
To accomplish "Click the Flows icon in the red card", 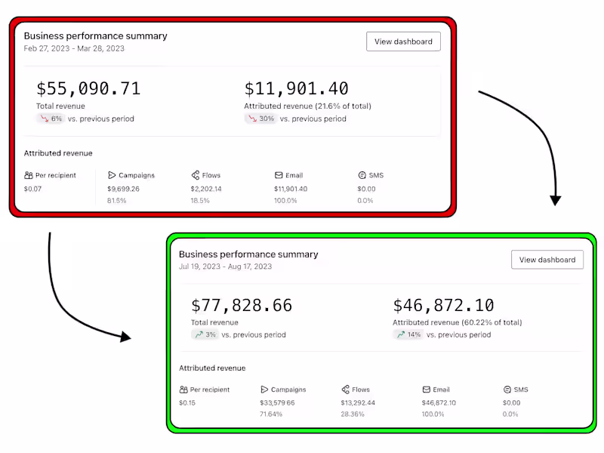I will (196, 175).
